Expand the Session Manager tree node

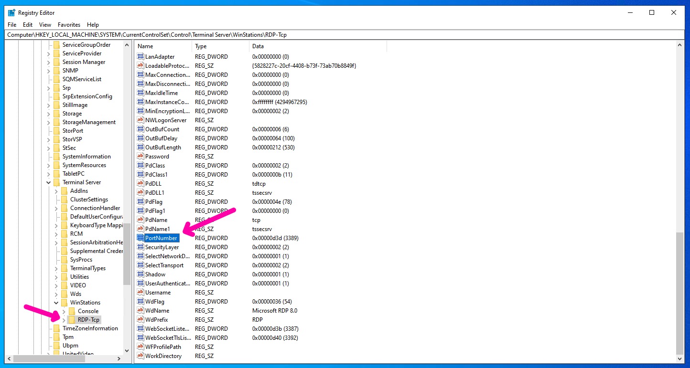(49, 62)
